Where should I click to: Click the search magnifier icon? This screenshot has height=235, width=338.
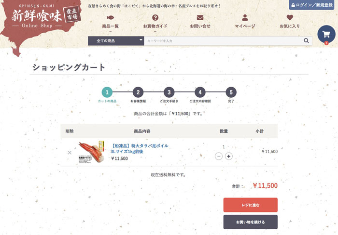point(306,40)
